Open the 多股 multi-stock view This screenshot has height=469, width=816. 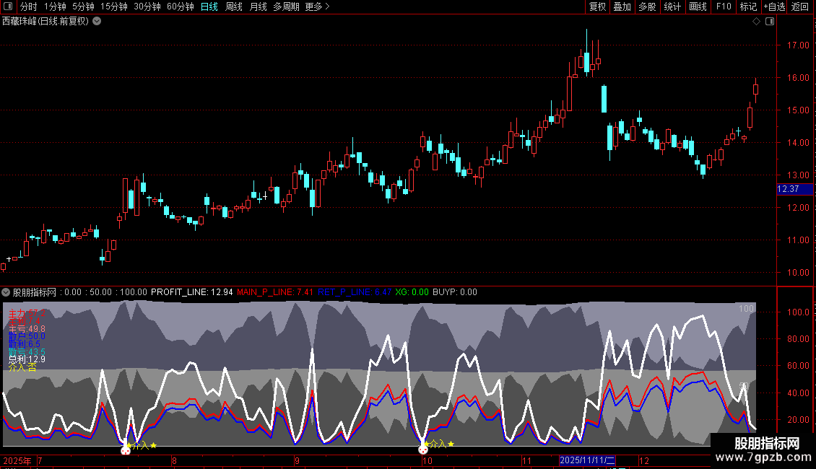[647, 6]
